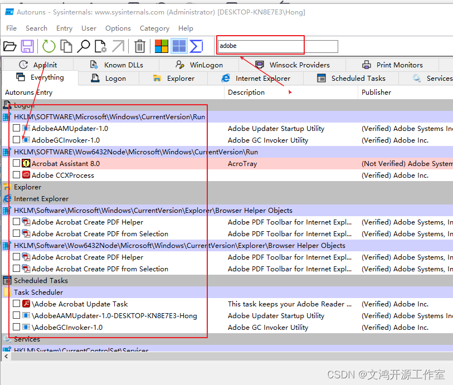The image size is (453, 385).
Task: Sort by the Autoruns Entry column header
Action: point(113,92)
